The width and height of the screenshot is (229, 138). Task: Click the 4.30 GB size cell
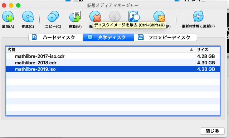point(206,63)
